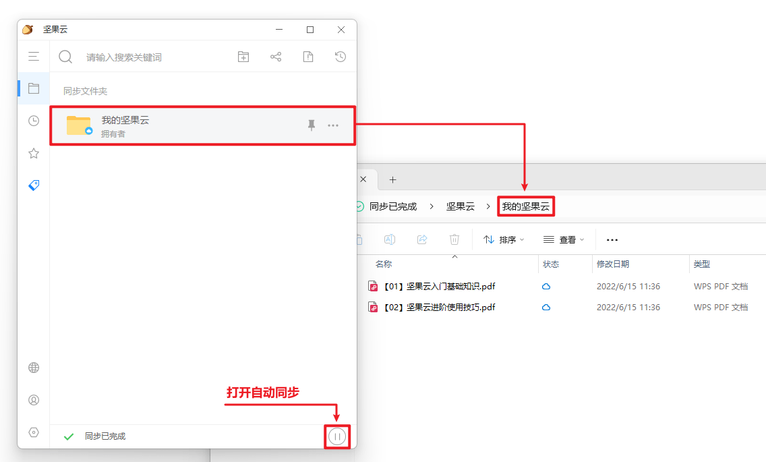This screenshot has height=462, width=766.
Task: Expand the chevron after 坚果云 in breadcrumb
Action: (488, 206)
